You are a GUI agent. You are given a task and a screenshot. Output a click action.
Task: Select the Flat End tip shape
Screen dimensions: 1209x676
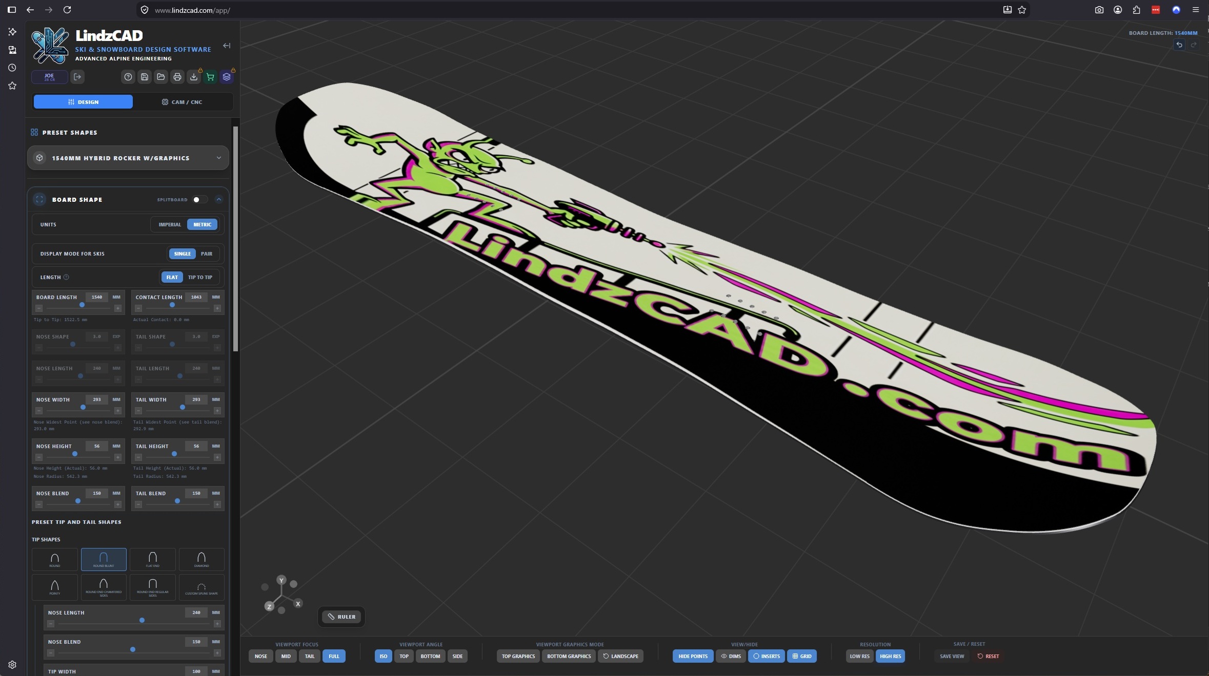(153, 559)
